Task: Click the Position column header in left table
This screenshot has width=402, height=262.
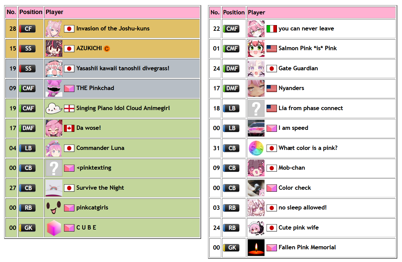Action: pyautogui.click(x=31, y=12)
